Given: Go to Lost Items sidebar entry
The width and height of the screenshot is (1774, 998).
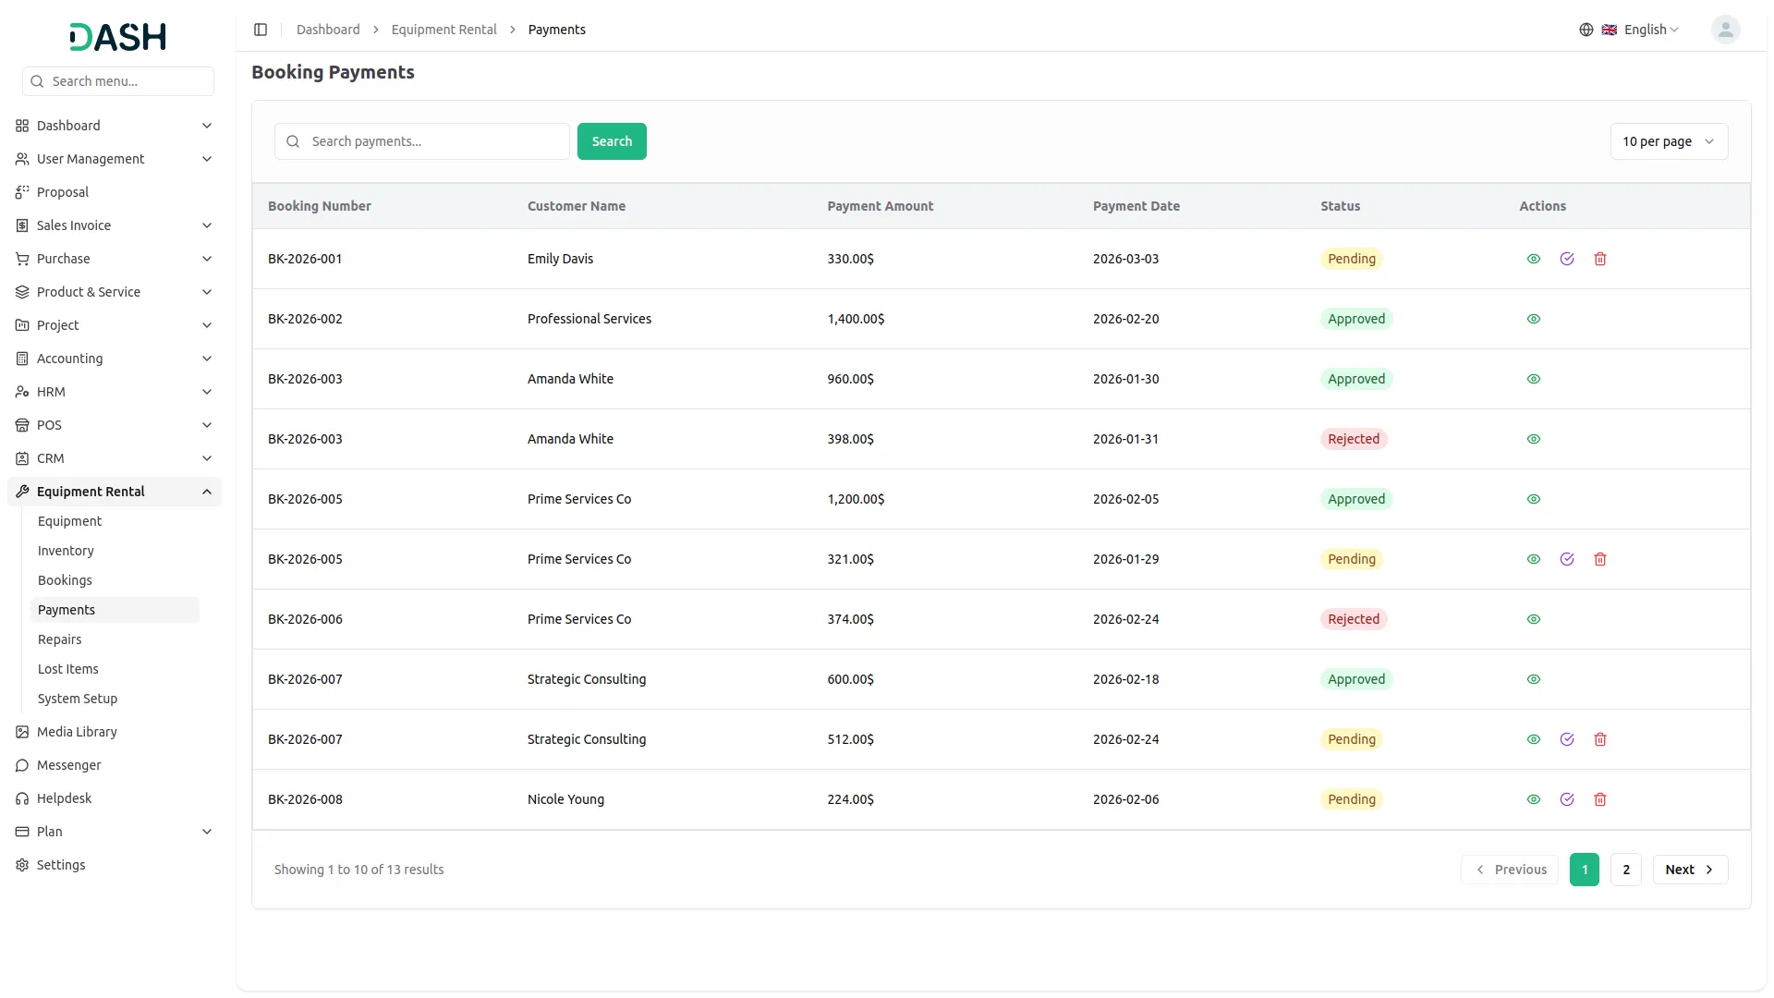Looking at the screenshot, I should click(x=67, y=669).
